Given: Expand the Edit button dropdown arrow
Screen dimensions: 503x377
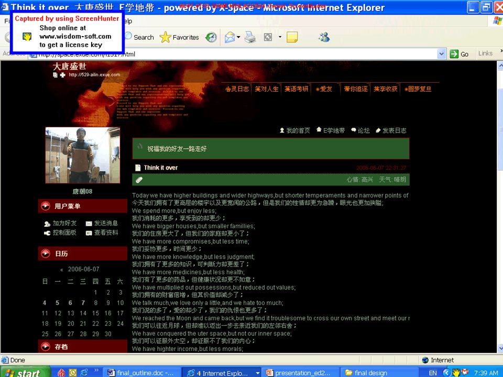Looking at the screenshot, I should (x=280, y=37).
